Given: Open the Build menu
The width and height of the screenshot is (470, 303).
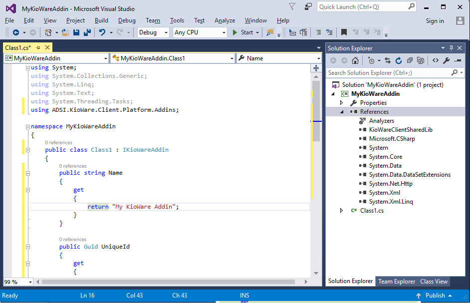Looking at the screenshot, I should pos(101,20).
